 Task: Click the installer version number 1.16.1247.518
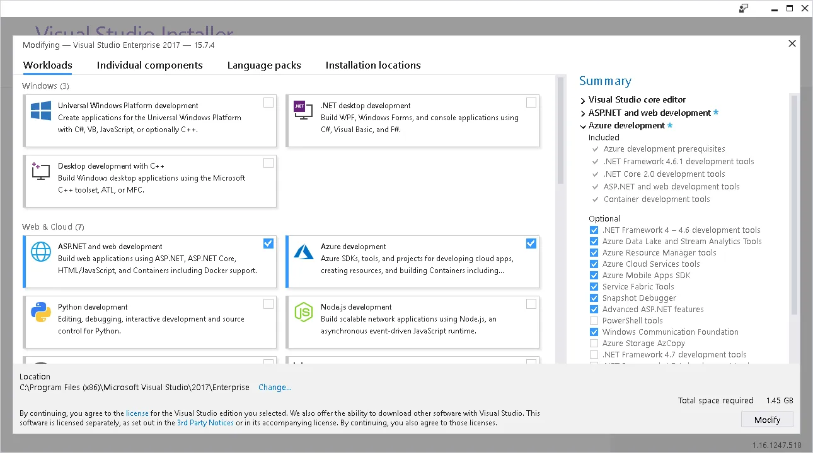[x=777, y=445]
